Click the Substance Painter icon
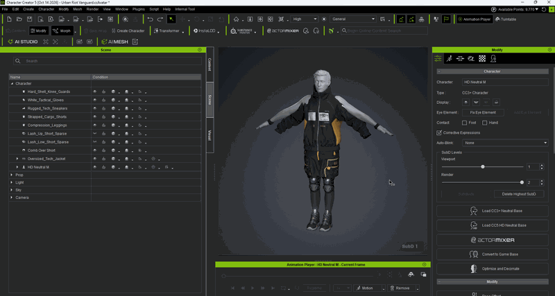The image size is (555, 296). coord(241,31)
